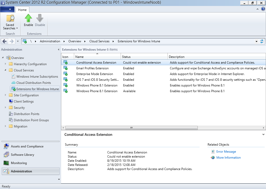Viewport: 266px width, 189px height.
Task: Click the Hierarchy Configuration folder icon
Action: [11, 64]
